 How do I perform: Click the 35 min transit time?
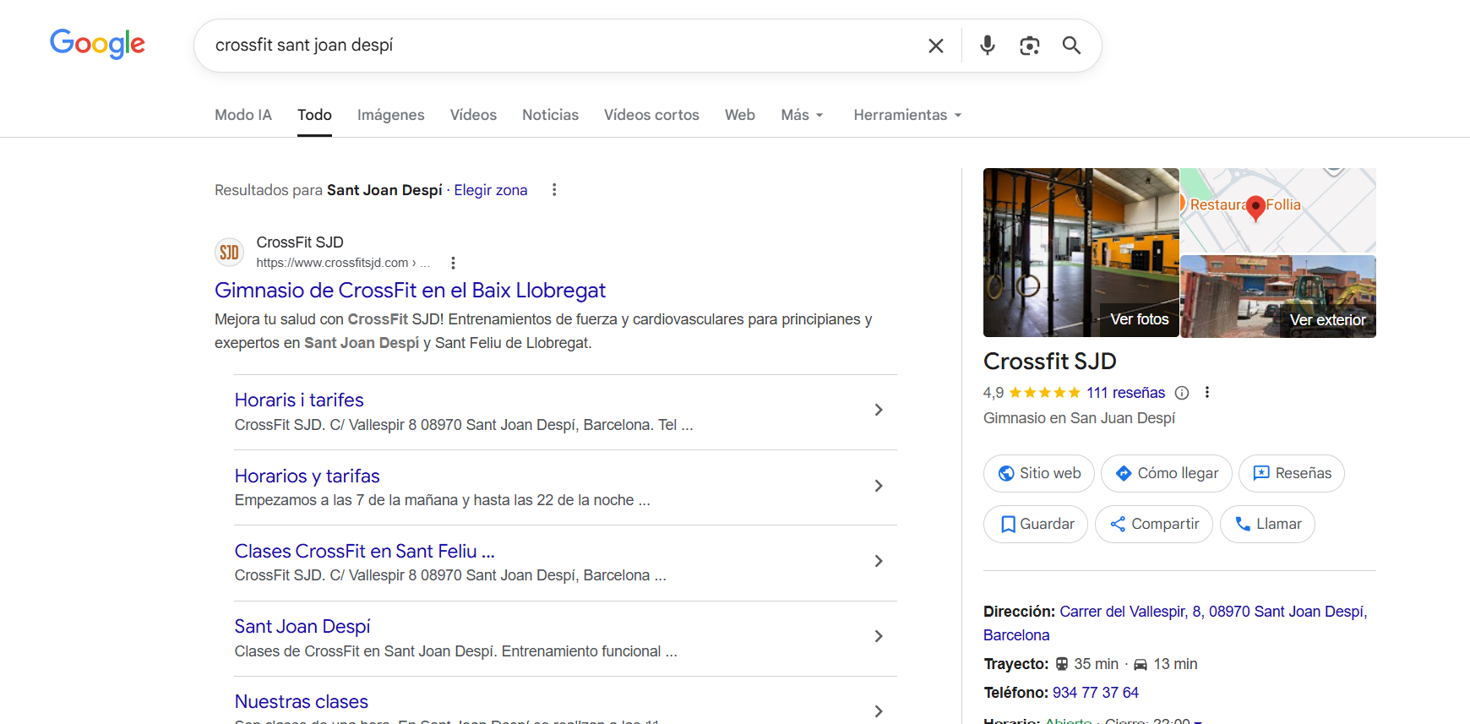(1096, 664)
